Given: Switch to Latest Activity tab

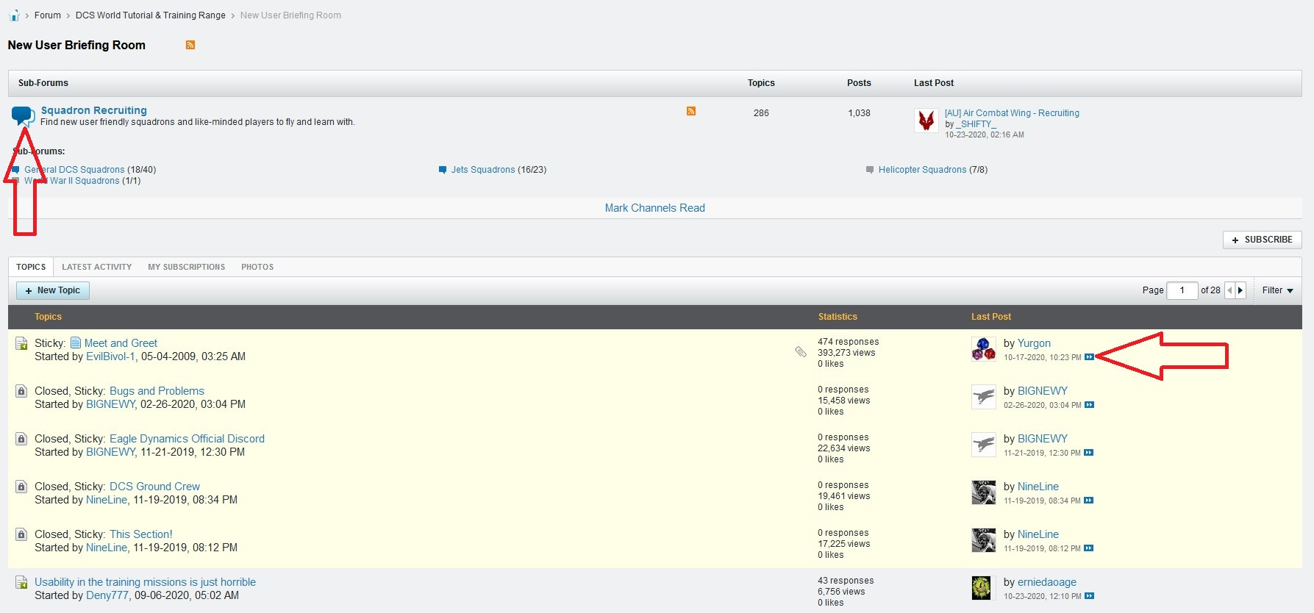Looking at the screenshot, I should pyautogui.click(x=97, y=267).
